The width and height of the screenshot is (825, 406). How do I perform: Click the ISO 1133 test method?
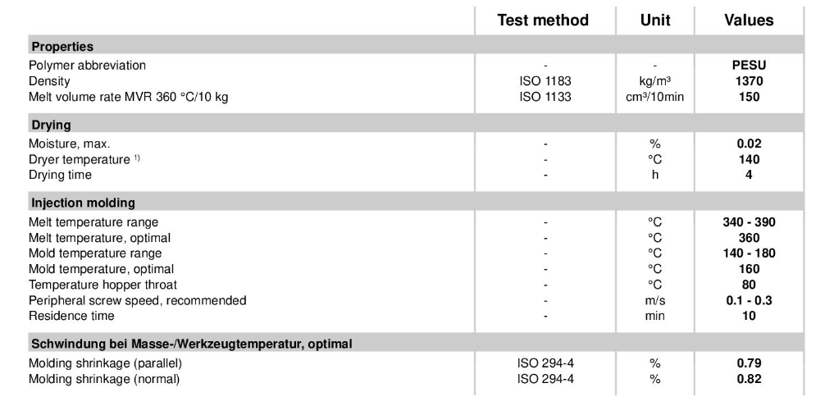545,97
